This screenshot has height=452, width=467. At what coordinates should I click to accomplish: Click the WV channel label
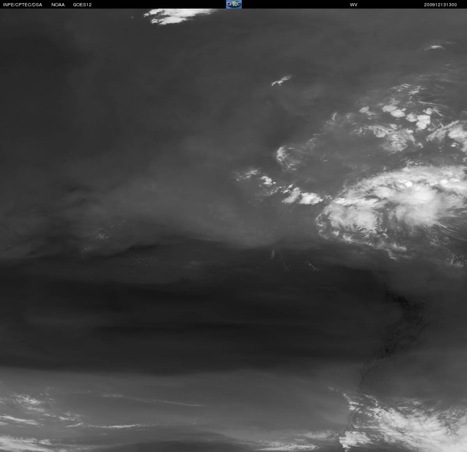tap(354, 5)
